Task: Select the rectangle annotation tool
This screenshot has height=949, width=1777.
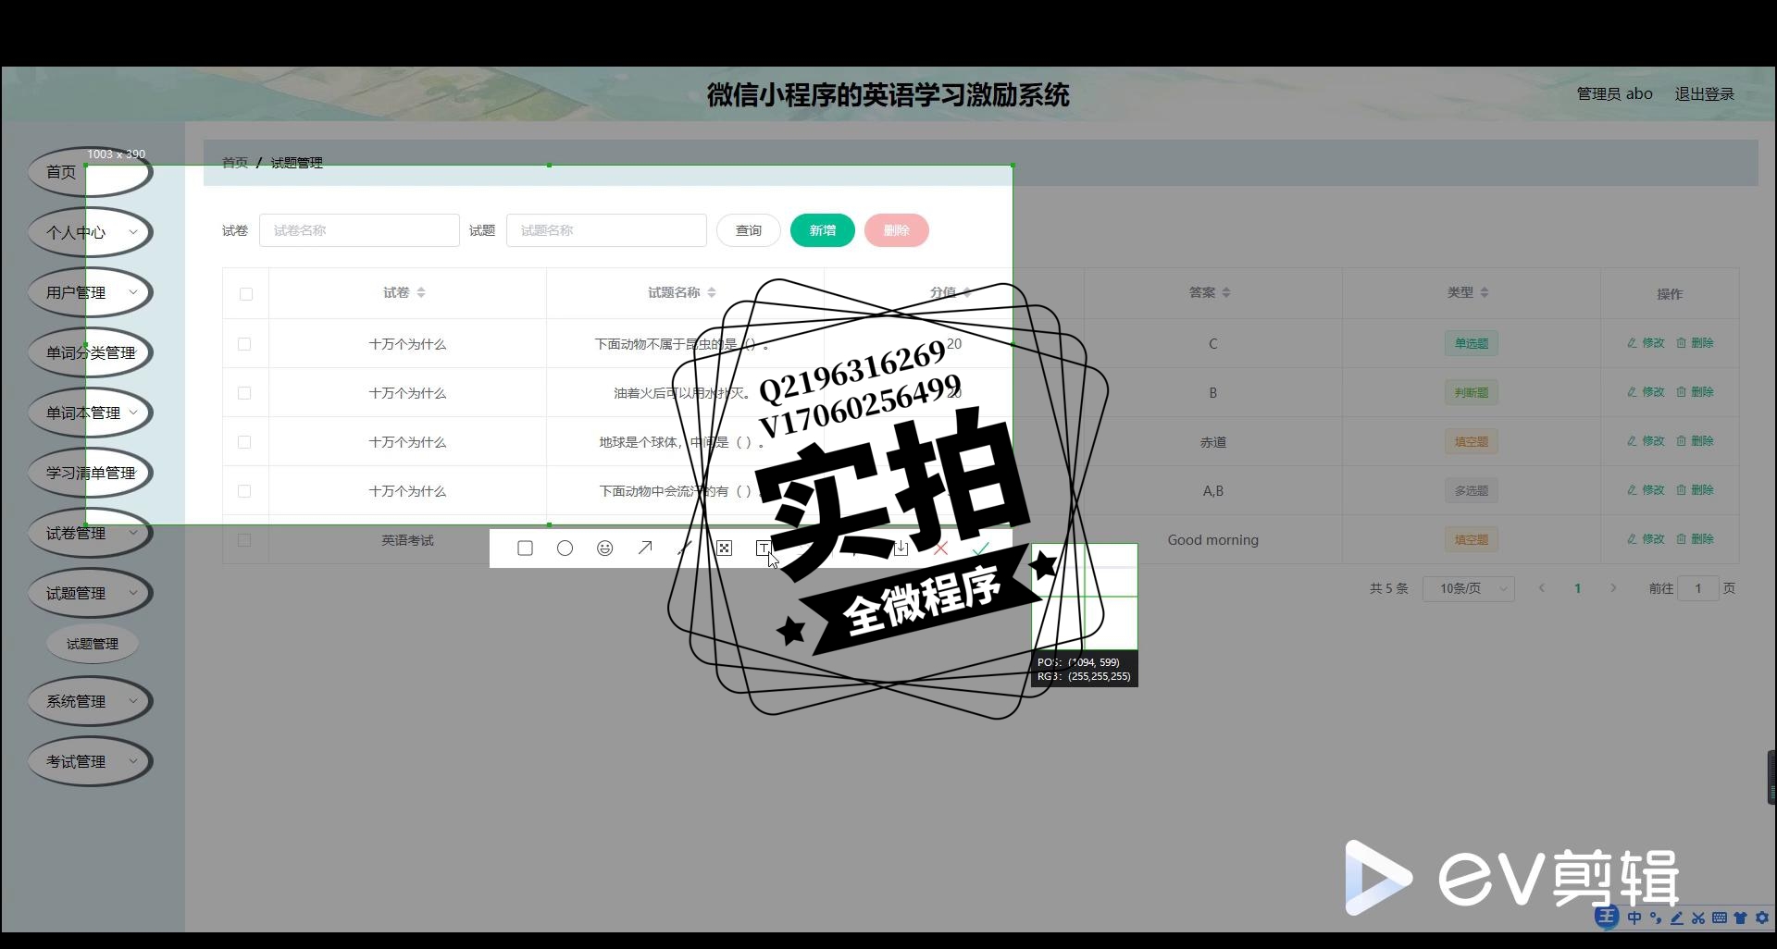Action: [x=525, y=548]
